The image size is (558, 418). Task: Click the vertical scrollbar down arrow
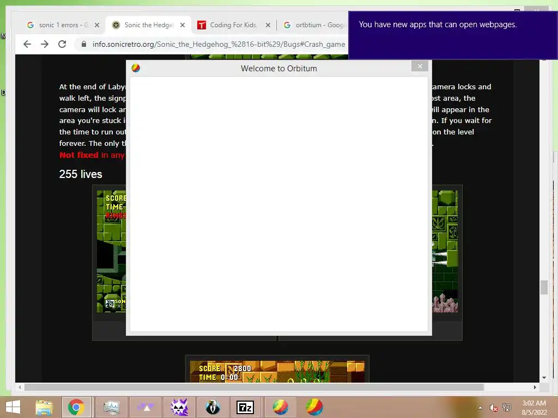coord(544,378)
